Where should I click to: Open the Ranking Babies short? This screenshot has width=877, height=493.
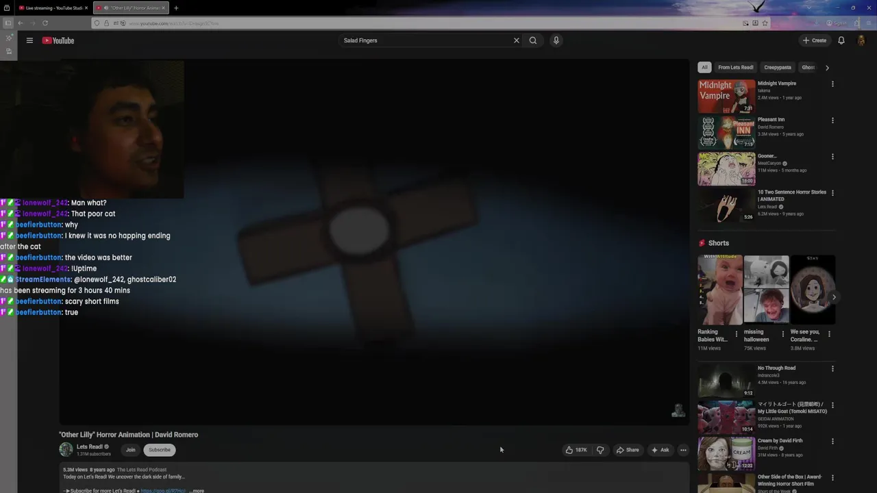(x=719, y=290)
